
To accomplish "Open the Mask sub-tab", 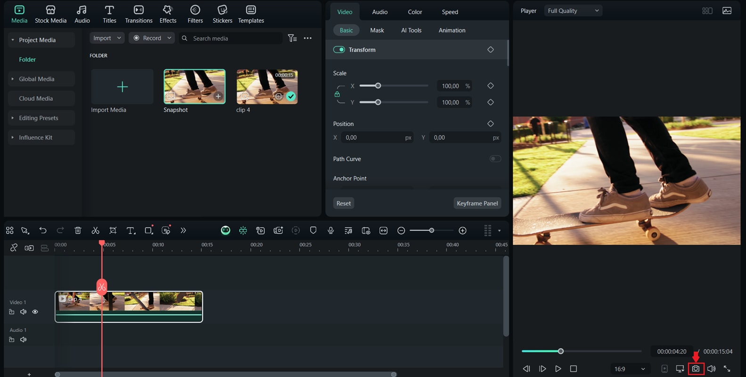I will [x=377, y=30].
